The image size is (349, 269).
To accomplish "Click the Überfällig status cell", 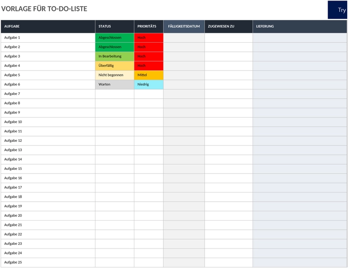I will click(x=114, y=66).
